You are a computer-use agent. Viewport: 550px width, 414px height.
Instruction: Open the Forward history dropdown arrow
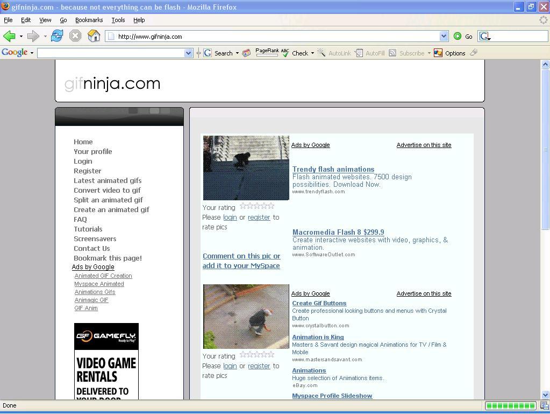tap(45, 36)
